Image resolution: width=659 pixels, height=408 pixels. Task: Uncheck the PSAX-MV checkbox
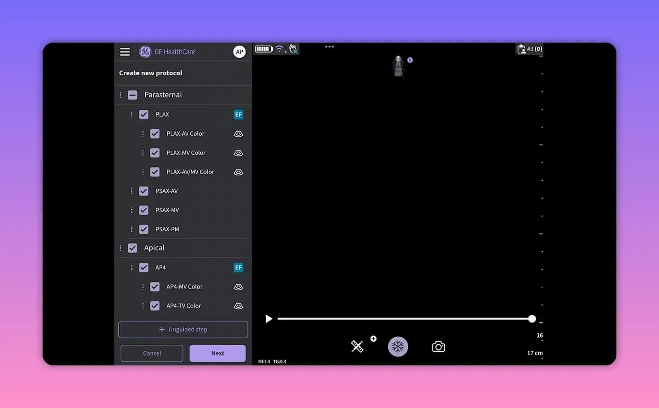pos(143,210)
